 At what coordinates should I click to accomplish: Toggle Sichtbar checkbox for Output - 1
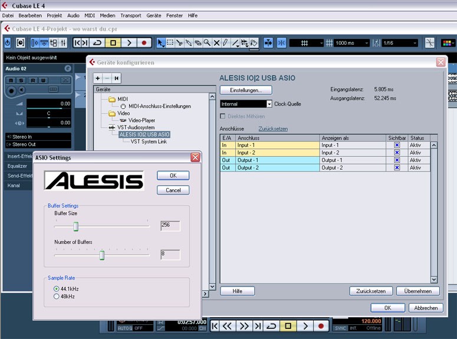tap(397, 160)
